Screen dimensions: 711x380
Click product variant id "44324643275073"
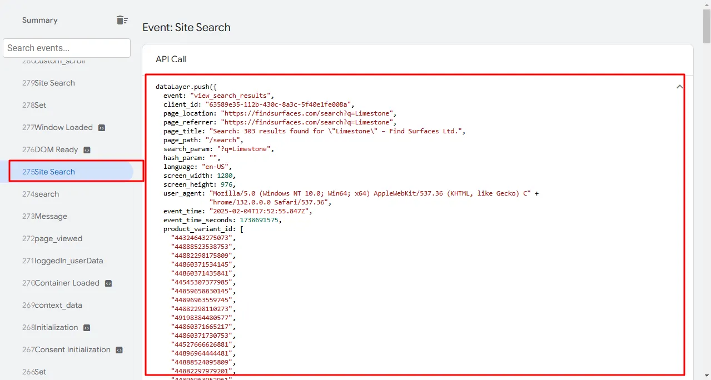201,238
